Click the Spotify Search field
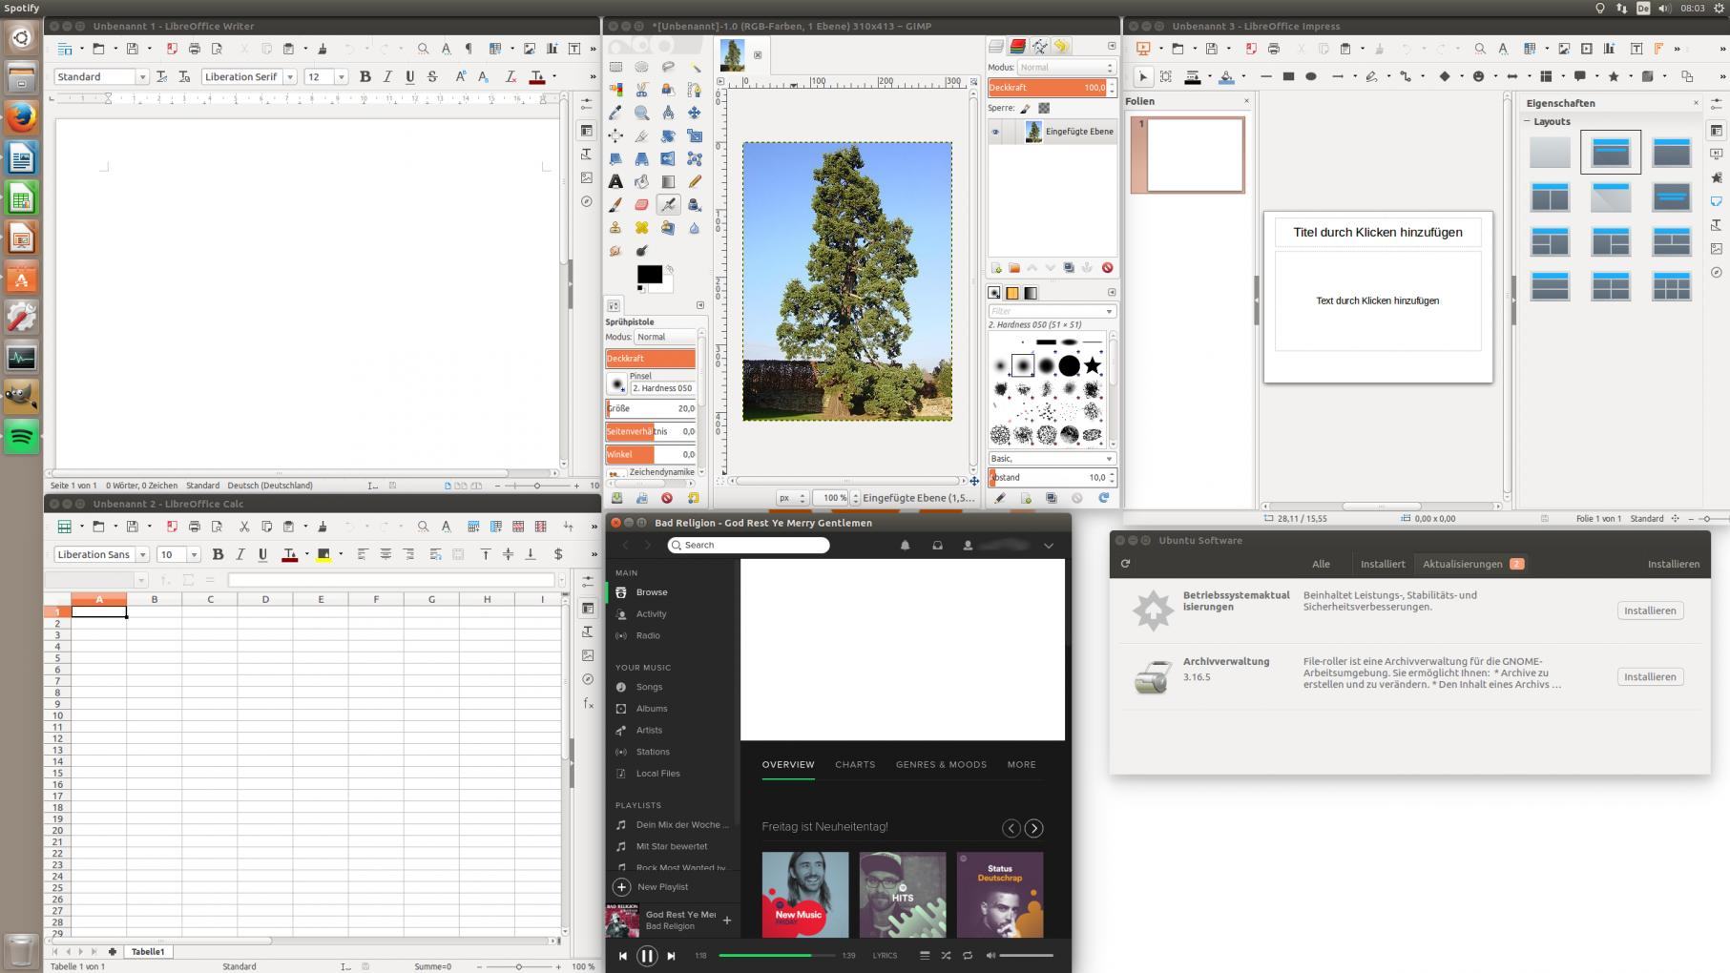 (x=748, y=545)
